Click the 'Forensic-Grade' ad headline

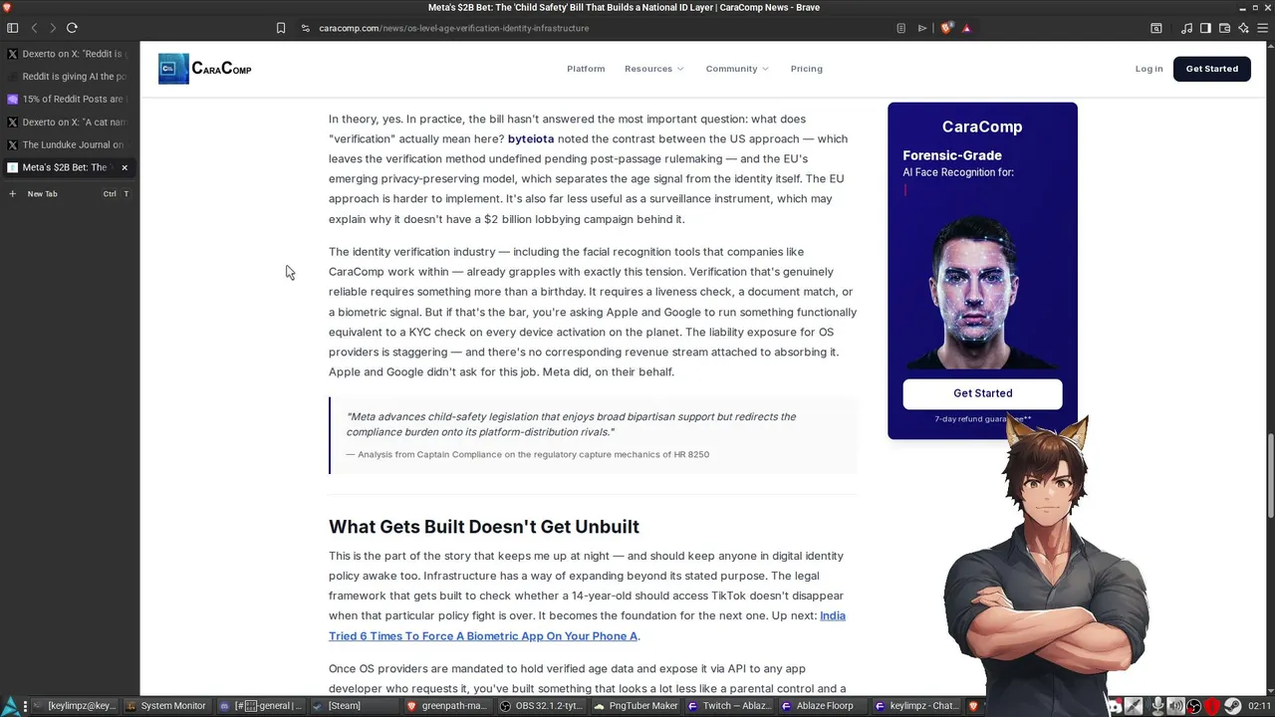coord(952,155)
